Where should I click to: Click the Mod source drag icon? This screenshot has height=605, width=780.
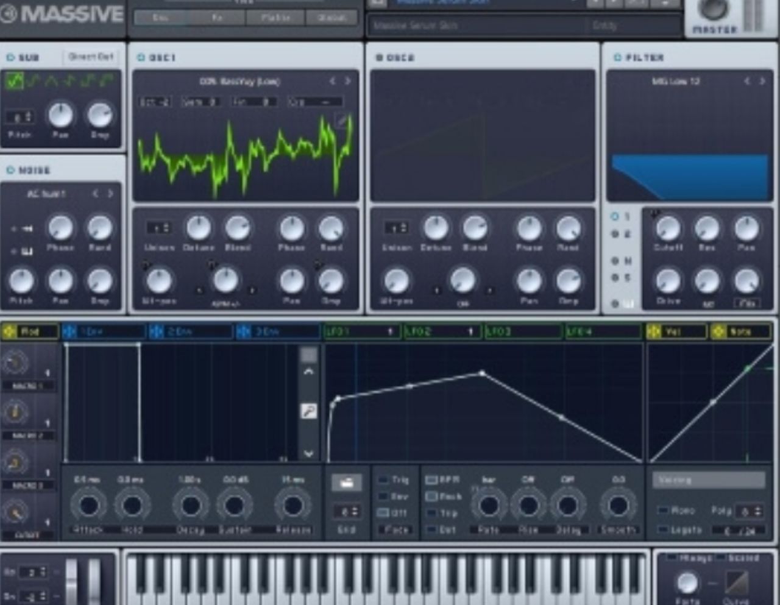9,331
